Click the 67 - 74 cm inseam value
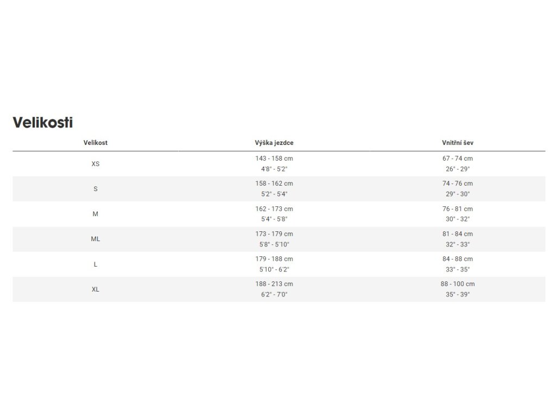The width and height of the screenshot is (556, 417). click(x=457, y=159)
